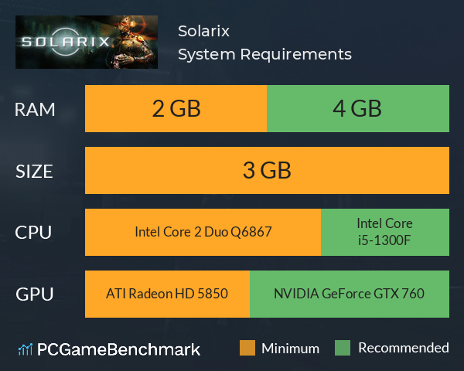464x371 pixels.
Task: Click the NVIDIA GeForce GTX 760 bar
Action: pos(350,294)
